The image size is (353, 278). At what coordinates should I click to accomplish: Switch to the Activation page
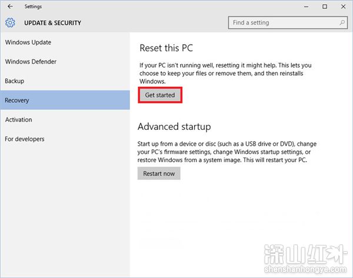click(18, 120)
